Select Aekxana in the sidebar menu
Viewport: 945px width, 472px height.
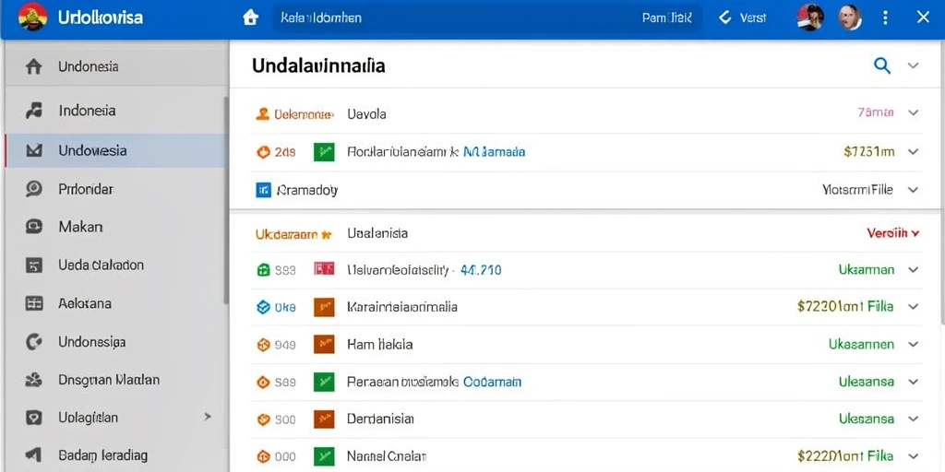pyautogui.click(x=85, y=303)
